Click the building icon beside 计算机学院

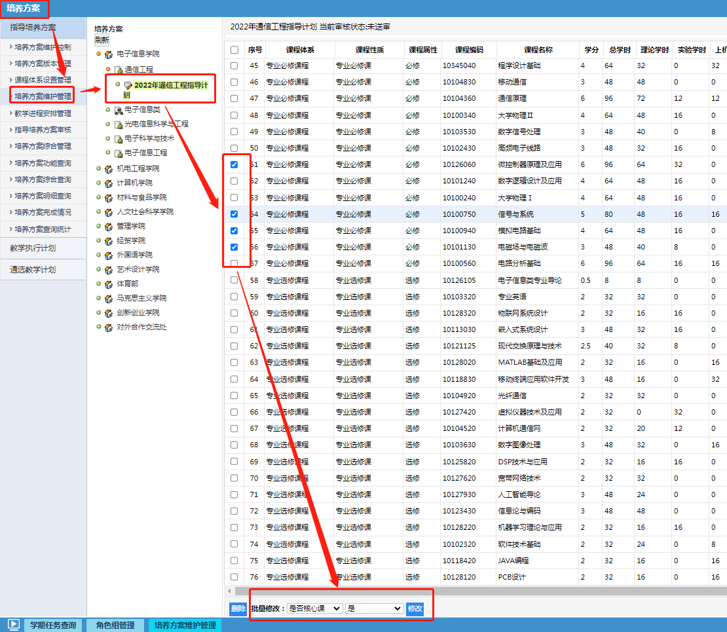tap(109, 183)
